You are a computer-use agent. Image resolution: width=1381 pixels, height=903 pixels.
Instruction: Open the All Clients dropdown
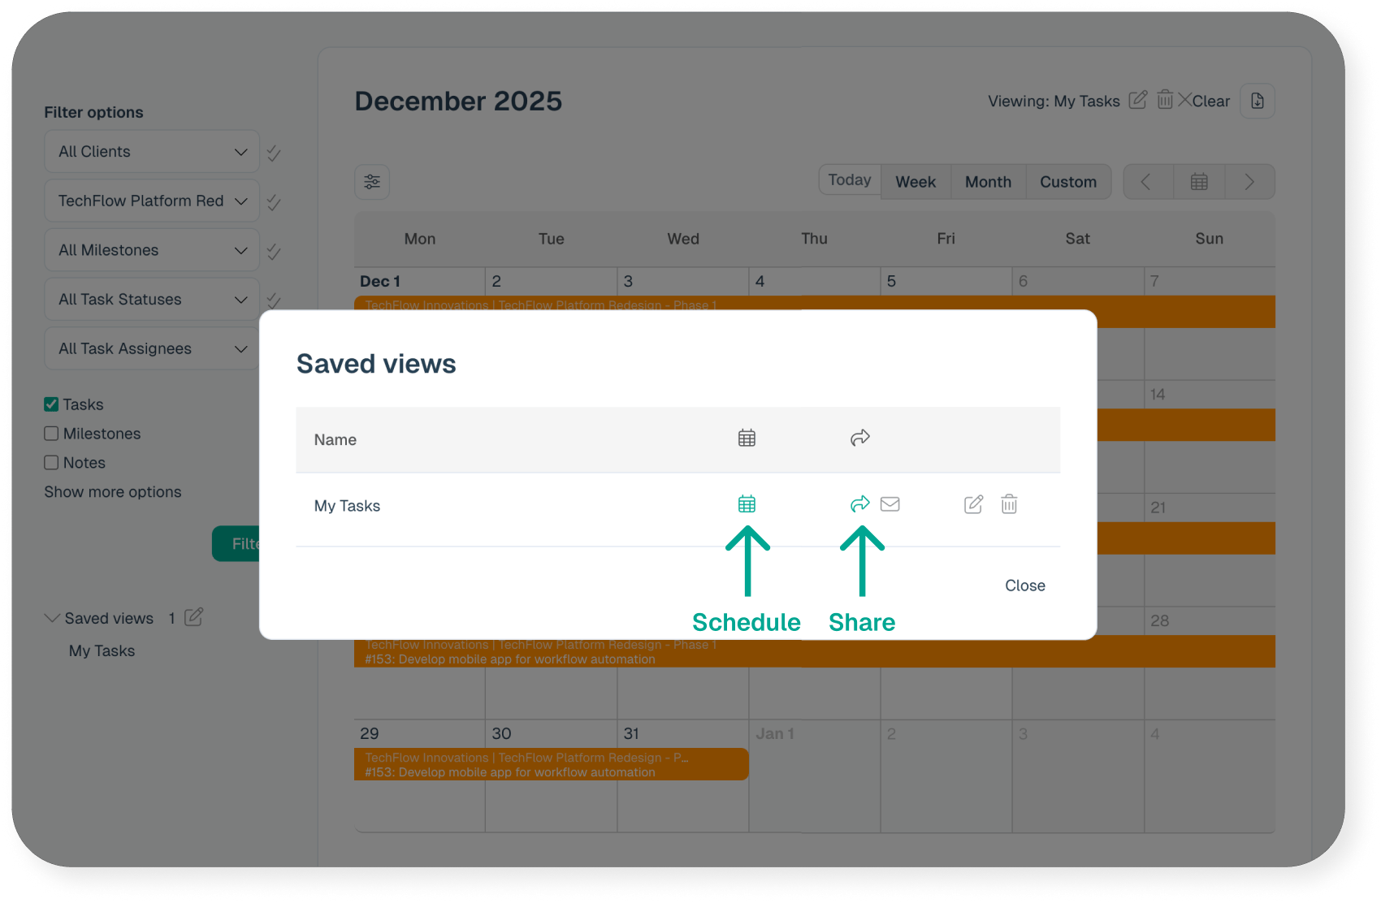pos(152,152)
